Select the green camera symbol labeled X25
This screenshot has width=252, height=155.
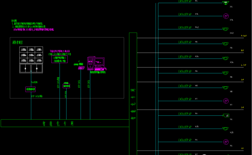coord(226,129)
